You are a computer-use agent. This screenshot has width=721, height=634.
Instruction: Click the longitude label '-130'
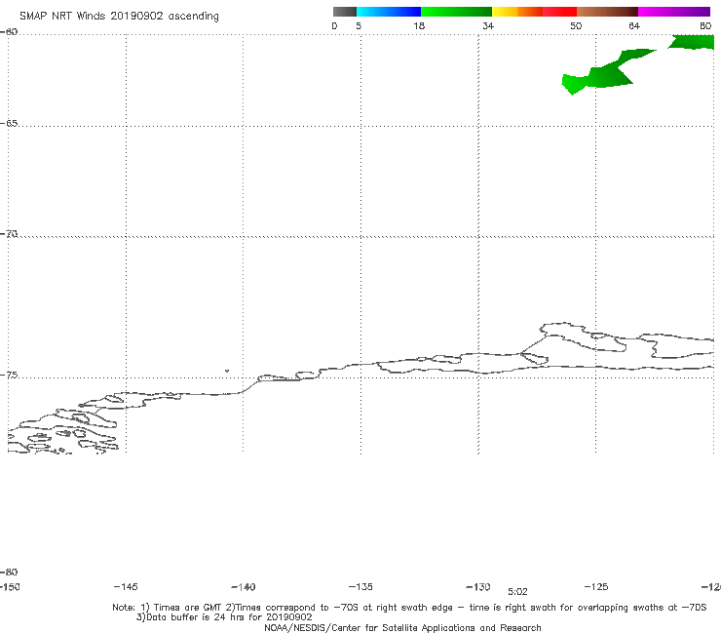tap(478, 587)
